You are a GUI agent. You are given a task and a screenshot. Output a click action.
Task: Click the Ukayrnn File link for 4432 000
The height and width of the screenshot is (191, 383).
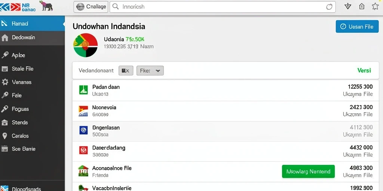pyautogui.click(x=358, y=155)
